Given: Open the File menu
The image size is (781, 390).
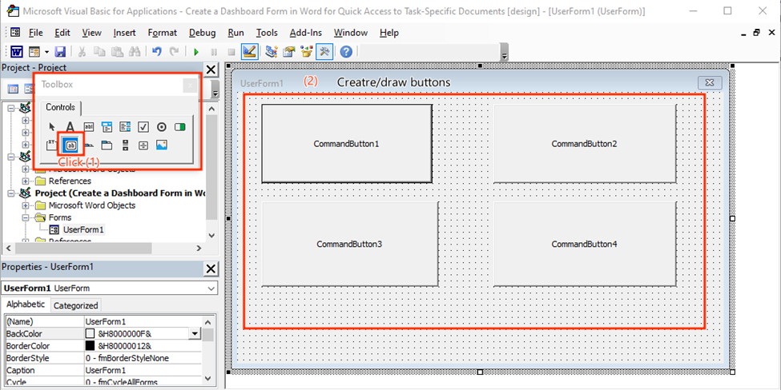Looking at the screenshot, I should click(36, 33).
